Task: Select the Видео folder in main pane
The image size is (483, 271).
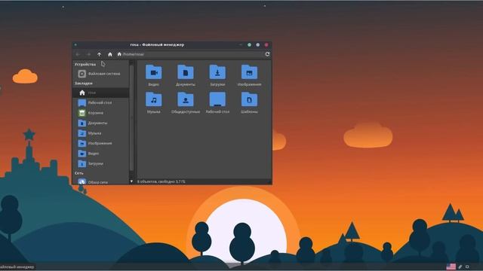Action: tap(154, 75)
